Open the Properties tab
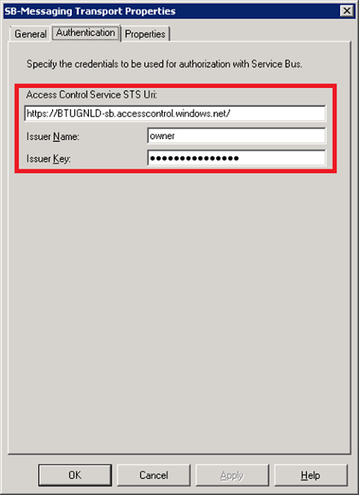359x495 pixels. click(145, 34)
